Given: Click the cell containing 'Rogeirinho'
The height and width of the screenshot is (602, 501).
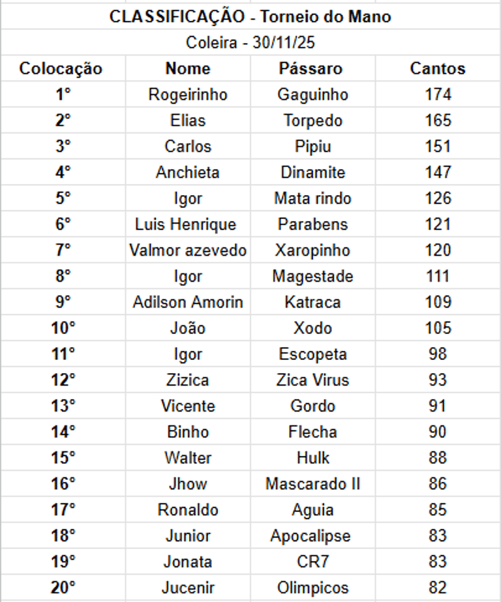Looking at the screenshot, I should click(188, 95).
